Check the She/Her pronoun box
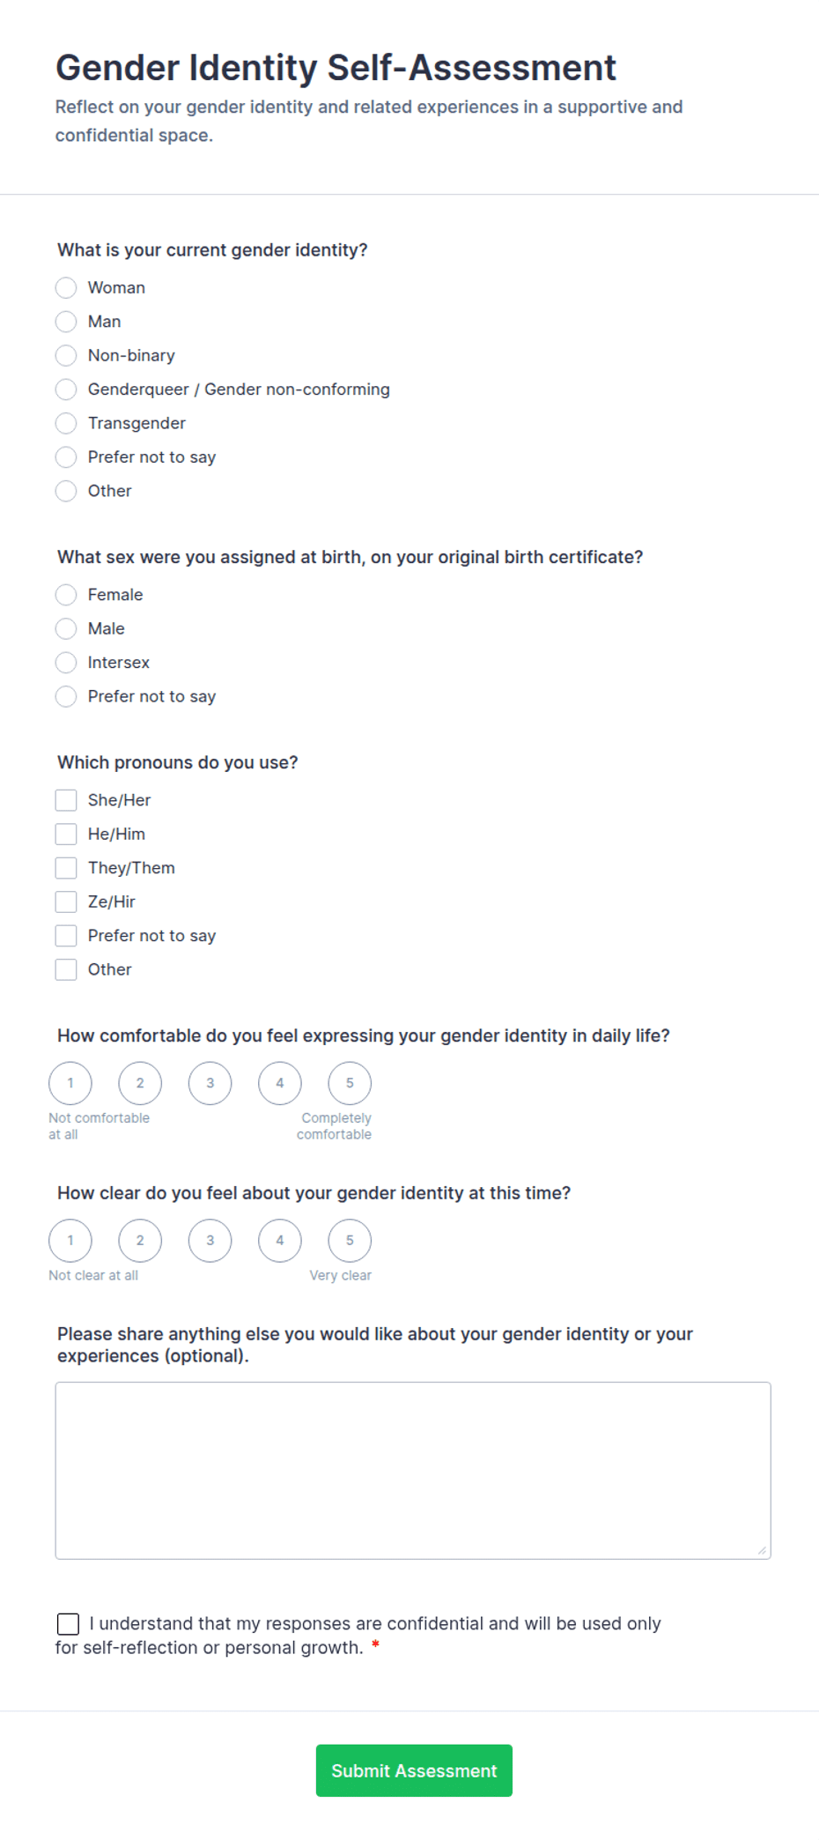The width and height of the screenshot is (819, 1840). (x=66, y=800)
